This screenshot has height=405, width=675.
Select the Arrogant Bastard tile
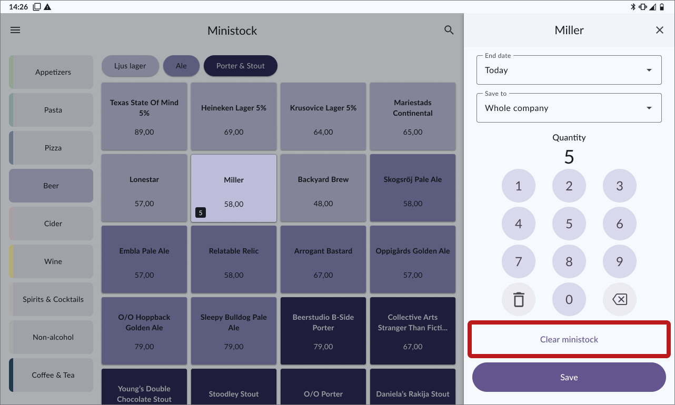[323, 259]
